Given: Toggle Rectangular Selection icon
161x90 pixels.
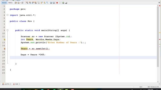Looking at the screenshot, I should [x=38, y=3].
